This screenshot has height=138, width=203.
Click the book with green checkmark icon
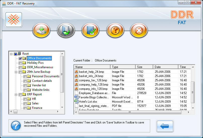(91, 30)
